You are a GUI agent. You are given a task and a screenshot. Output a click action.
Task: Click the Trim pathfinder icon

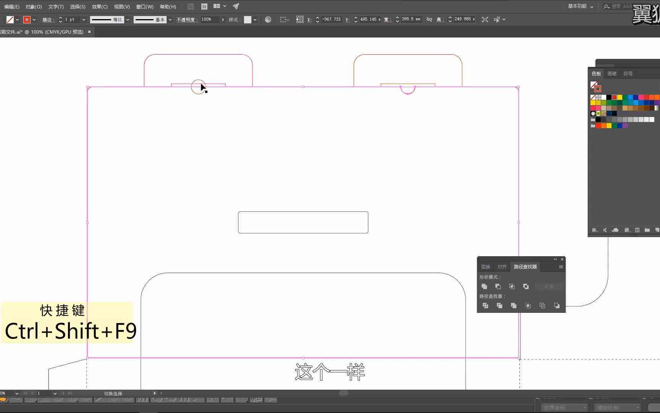tap(500, 306)
